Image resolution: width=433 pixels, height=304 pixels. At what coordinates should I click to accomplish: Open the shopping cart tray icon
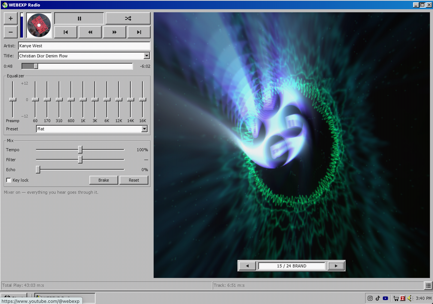point(396,298)
